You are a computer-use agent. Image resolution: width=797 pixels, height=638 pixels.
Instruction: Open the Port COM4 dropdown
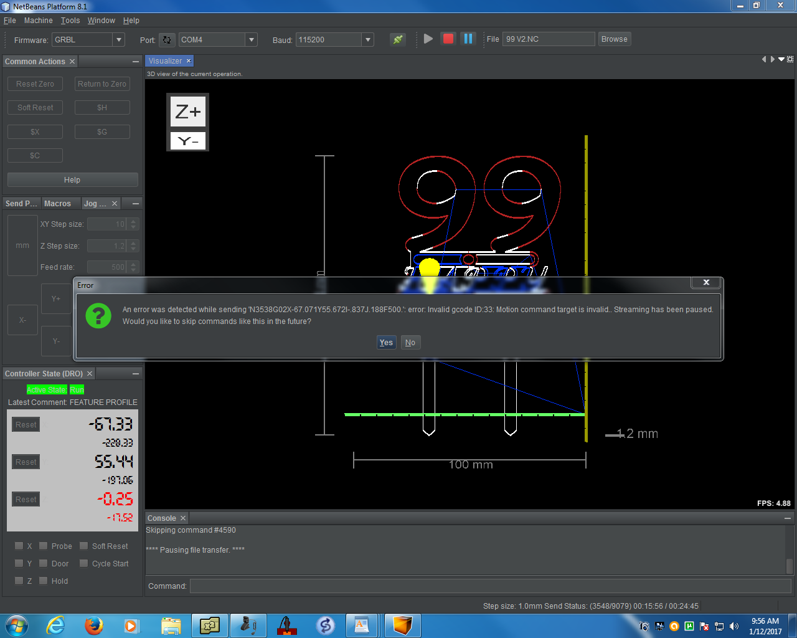pos(252,40)
